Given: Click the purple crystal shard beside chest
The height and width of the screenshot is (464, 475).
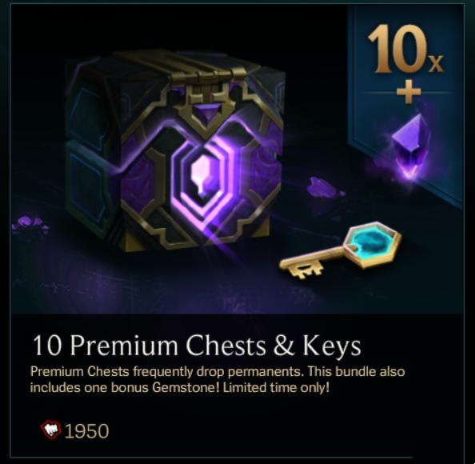Looking at the screenshot, I should (324, 188).
